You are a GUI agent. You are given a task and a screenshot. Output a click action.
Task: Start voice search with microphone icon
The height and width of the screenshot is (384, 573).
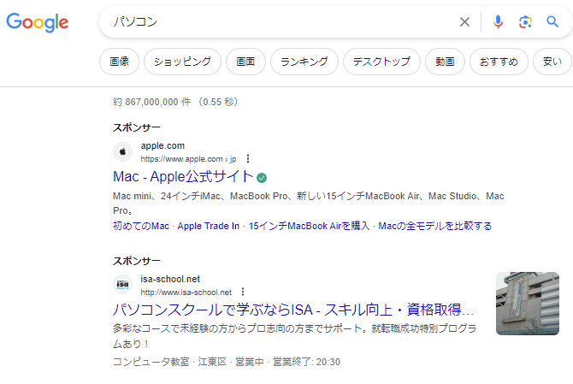point(498,22)
